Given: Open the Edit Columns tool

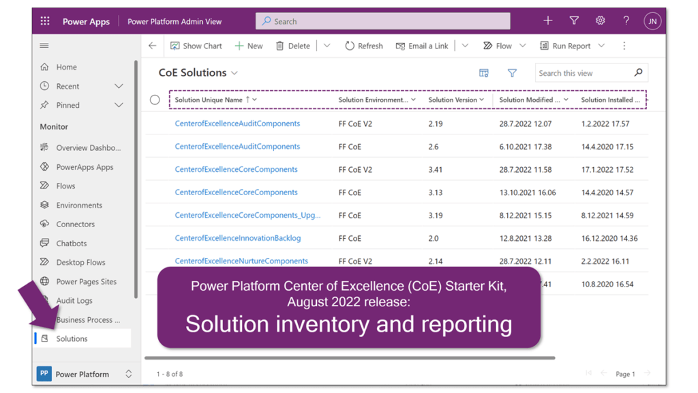Looking at the screenshot, I should click(484, 72).
